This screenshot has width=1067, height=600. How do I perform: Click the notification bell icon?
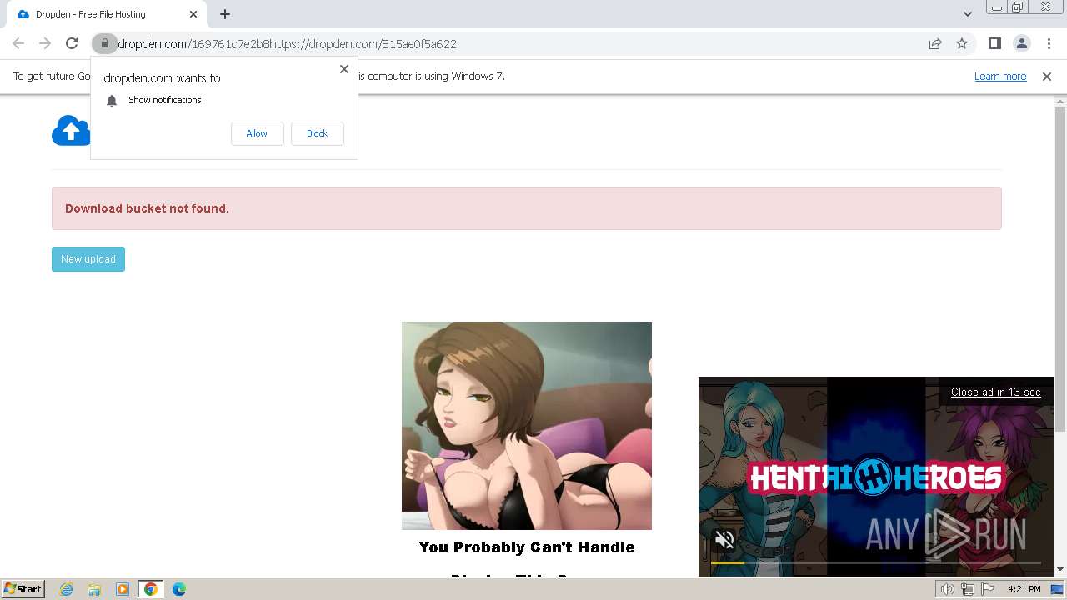[112, 101]
